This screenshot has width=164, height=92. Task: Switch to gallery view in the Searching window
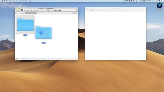coord(28,10)
